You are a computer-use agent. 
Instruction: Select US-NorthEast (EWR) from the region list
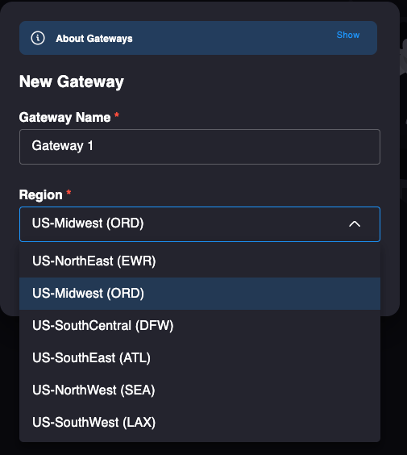pyautogui.click(x=200, y=261)
